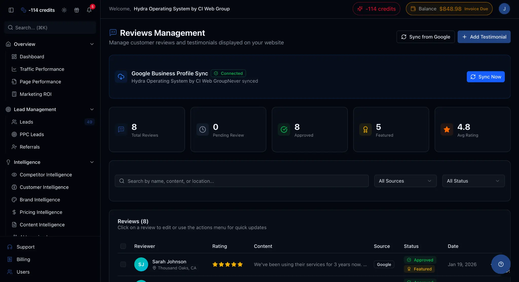Click Pending Review clock icon
The image size is (519, 282).
202,130
